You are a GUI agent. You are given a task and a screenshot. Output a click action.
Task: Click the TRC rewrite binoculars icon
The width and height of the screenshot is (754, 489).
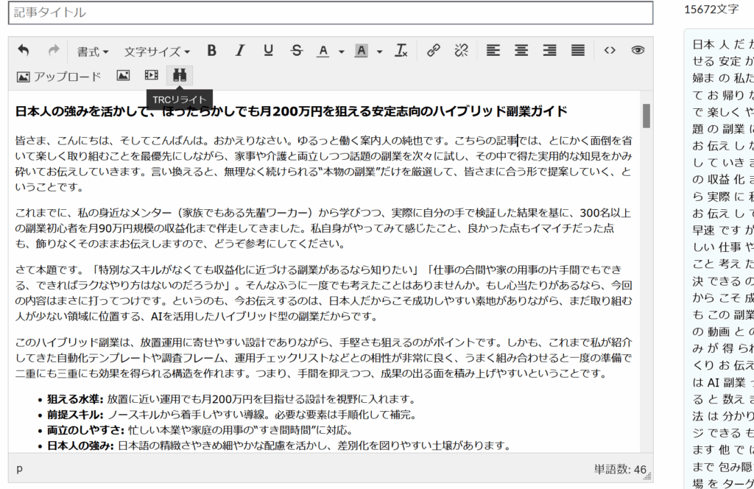(180, 75)
